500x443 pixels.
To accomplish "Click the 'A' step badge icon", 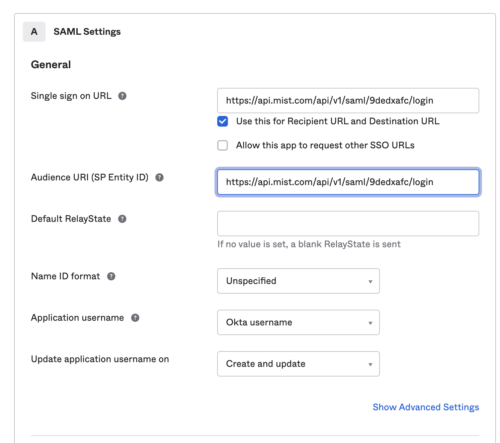I will (x=34, y=32).
